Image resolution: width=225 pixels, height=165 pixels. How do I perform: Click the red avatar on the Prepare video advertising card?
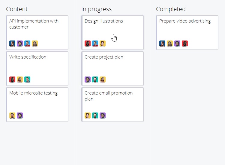click(x=185, y=43)
